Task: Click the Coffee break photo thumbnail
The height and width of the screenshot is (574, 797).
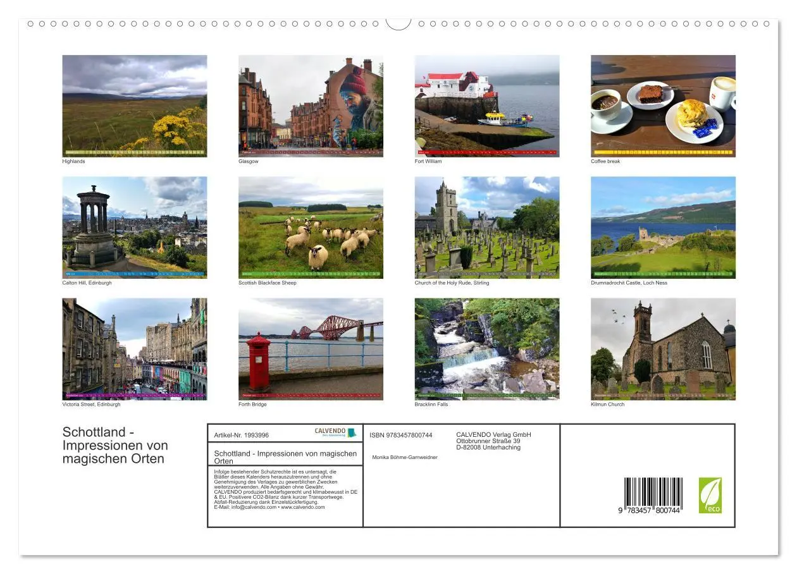Action: (x=663, y=106)
